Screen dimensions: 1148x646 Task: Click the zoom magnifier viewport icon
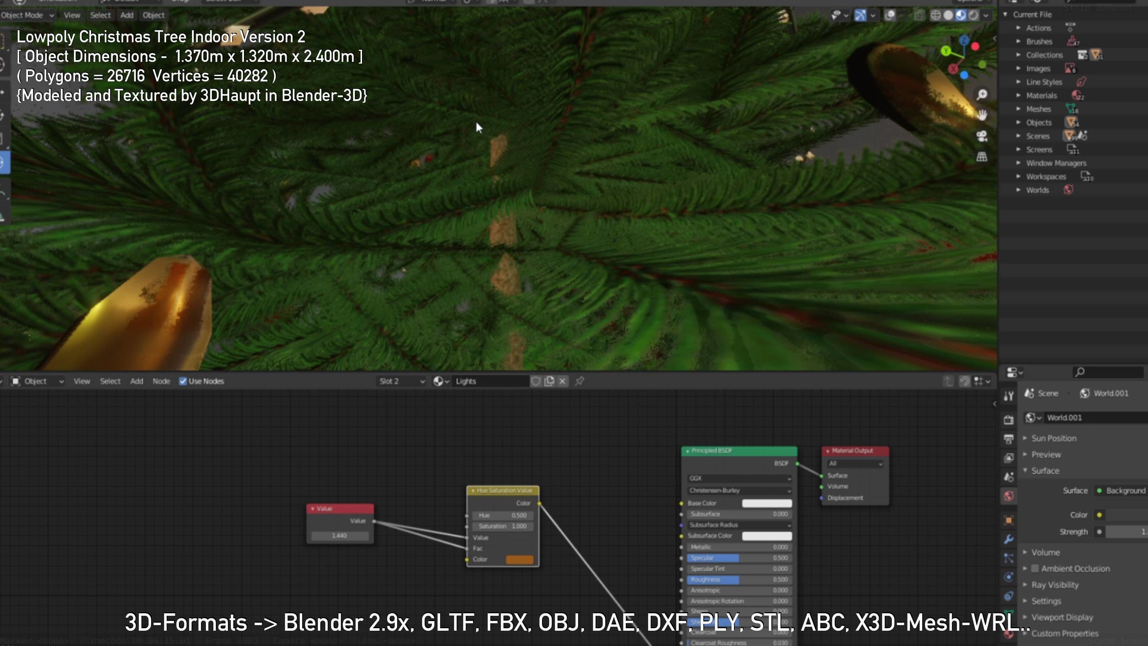click(982, 95)
